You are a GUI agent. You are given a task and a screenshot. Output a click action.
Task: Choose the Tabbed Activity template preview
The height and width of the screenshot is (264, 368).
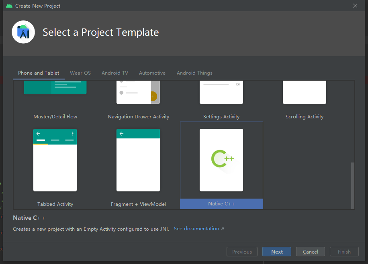point(55,160)
